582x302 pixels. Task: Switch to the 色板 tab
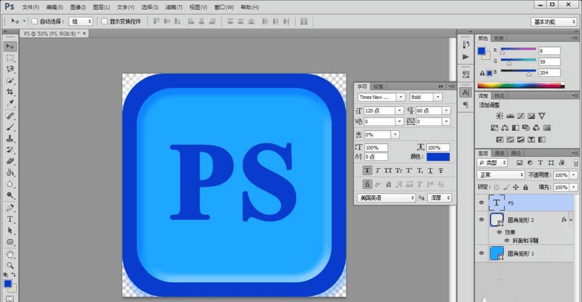tap(499, 38)
